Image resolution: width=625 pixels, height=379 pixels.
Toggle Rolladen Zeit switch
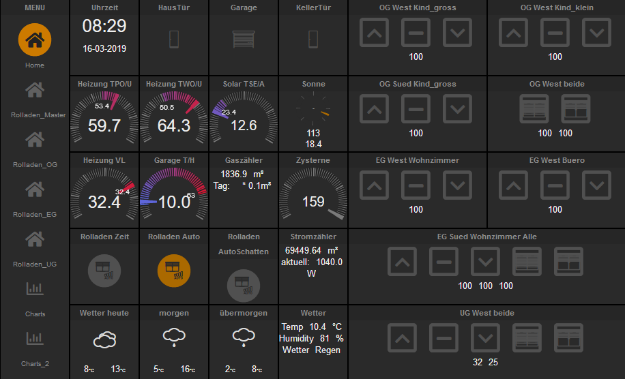[104, 271]
